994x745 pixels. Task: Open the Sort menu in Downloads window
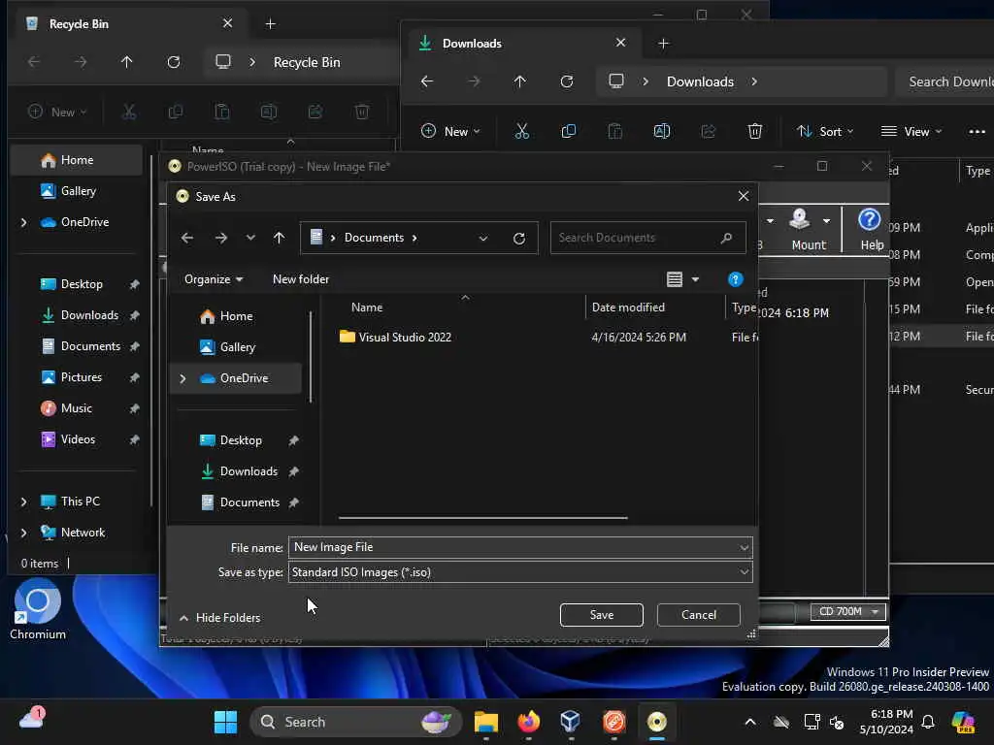pos(825,131)
